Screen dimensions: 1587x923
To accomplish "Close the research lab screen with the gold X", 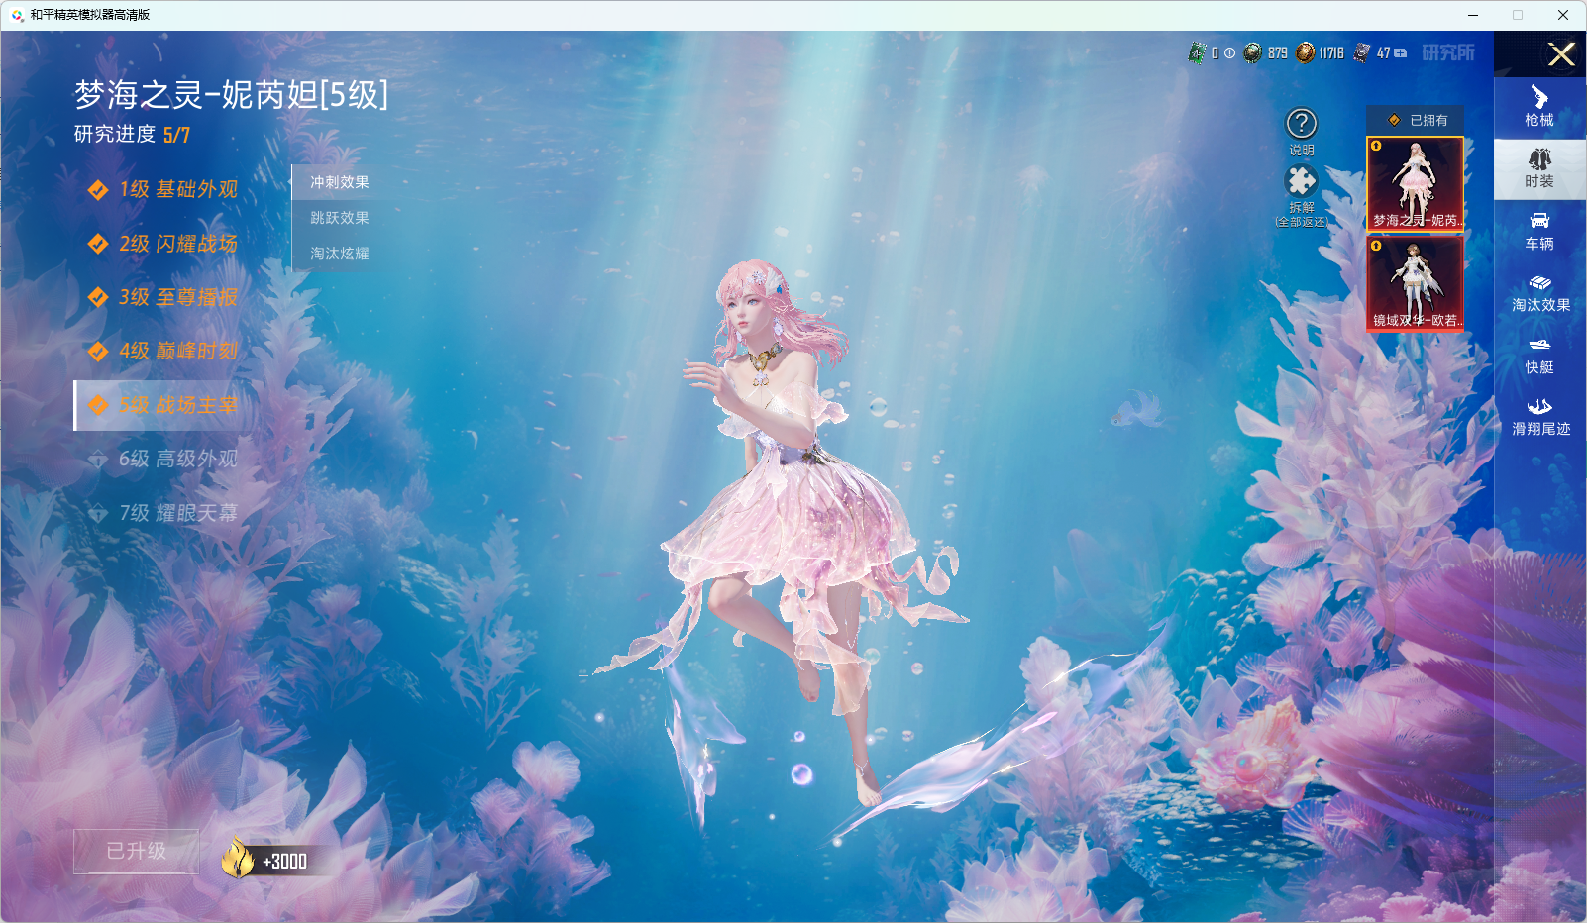I will click(1561, 54).
